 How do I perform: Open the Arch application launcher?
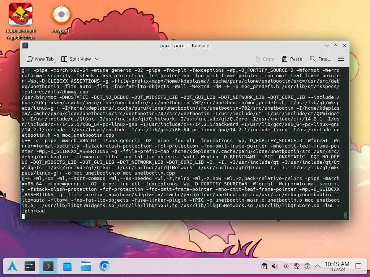click(12, 267)
